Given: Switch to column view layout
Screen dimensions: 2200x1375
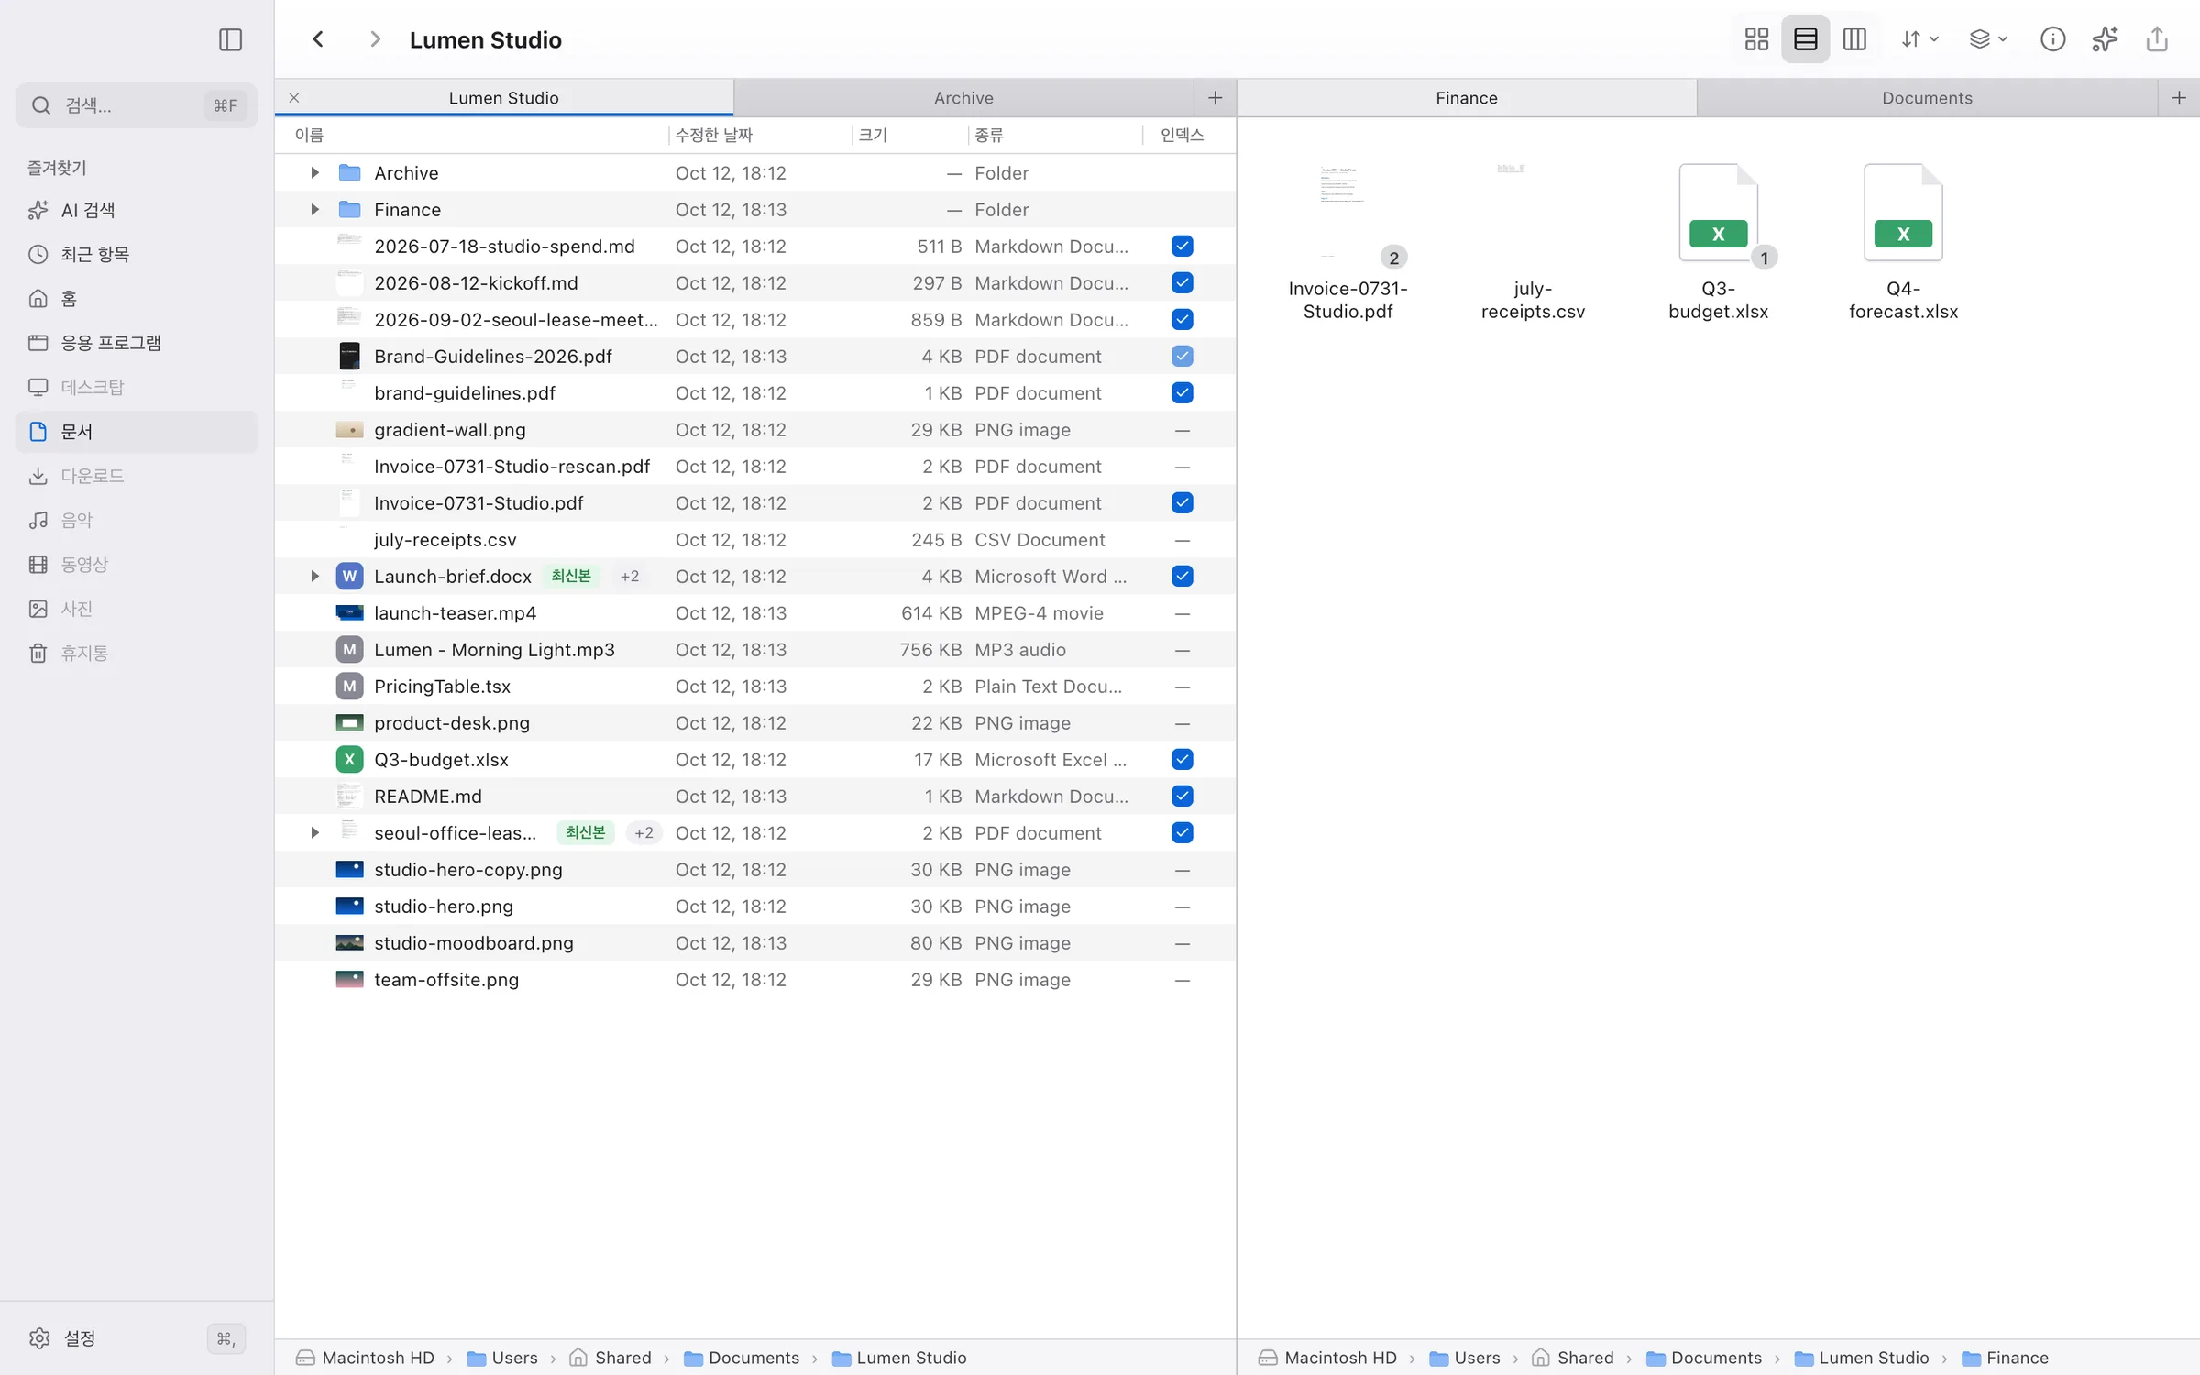Looking at the screenshot, I should [1854, 39].
